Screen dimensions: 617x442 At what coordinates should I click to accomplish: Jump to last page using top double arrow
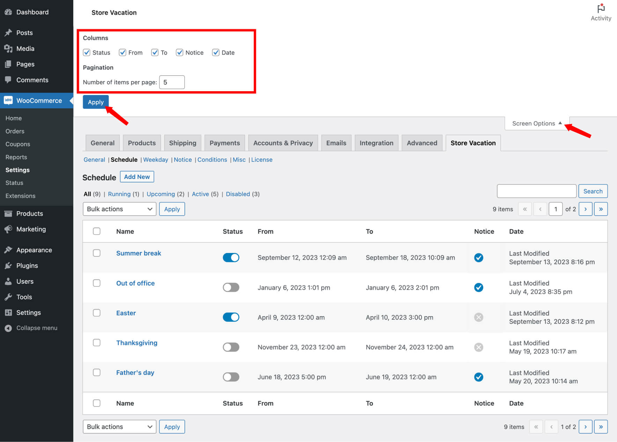(601, 209)
